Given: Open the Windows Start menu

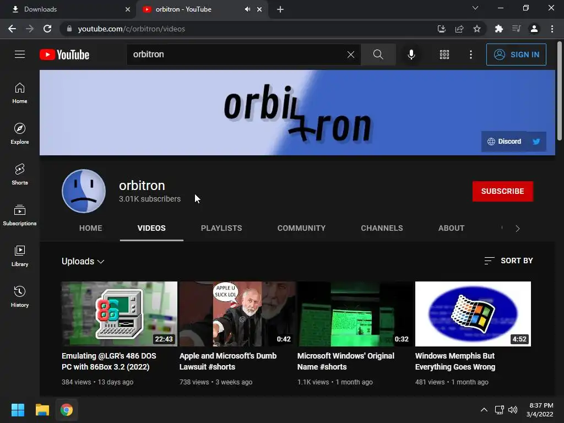Looking at the screenshot, I should 18,410.
